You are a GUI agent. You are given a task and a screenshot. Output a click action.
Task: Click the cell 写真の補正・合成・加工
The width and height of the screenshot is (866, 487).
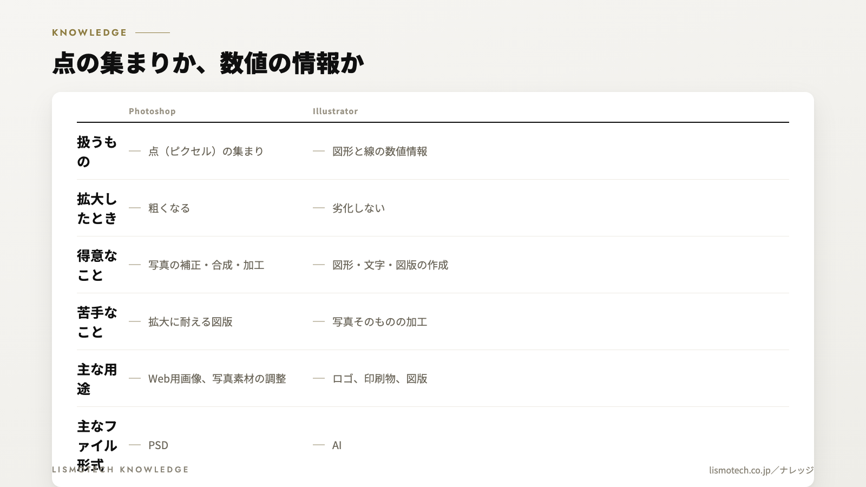[x=206, y=265]
